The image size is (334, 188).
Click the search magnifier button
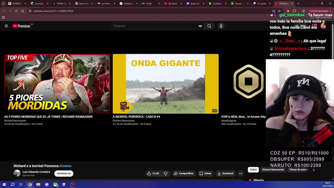pyautogui.click(x=209, y=26)
